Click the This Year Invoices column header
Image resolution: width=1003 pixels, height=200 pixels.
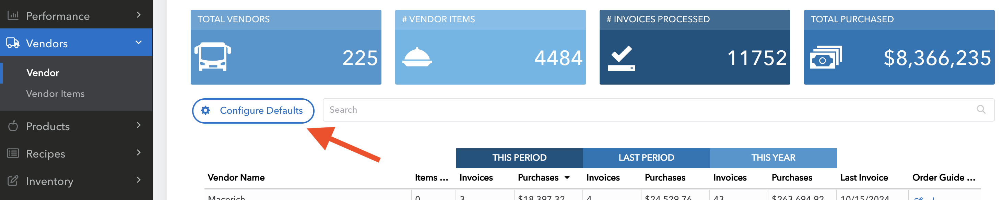(730, 178)
